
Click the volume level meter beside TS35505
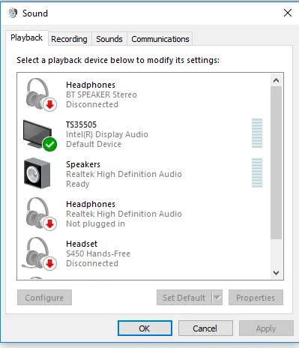tap(257, 133)
